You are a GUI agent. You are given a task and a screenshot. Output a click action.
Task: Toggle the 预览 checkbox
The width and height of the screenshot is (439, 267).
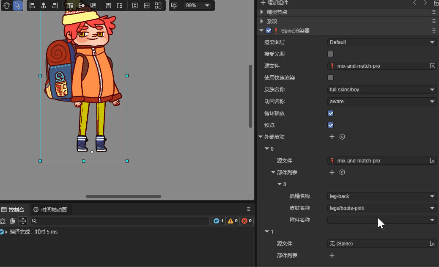[331, 125]
